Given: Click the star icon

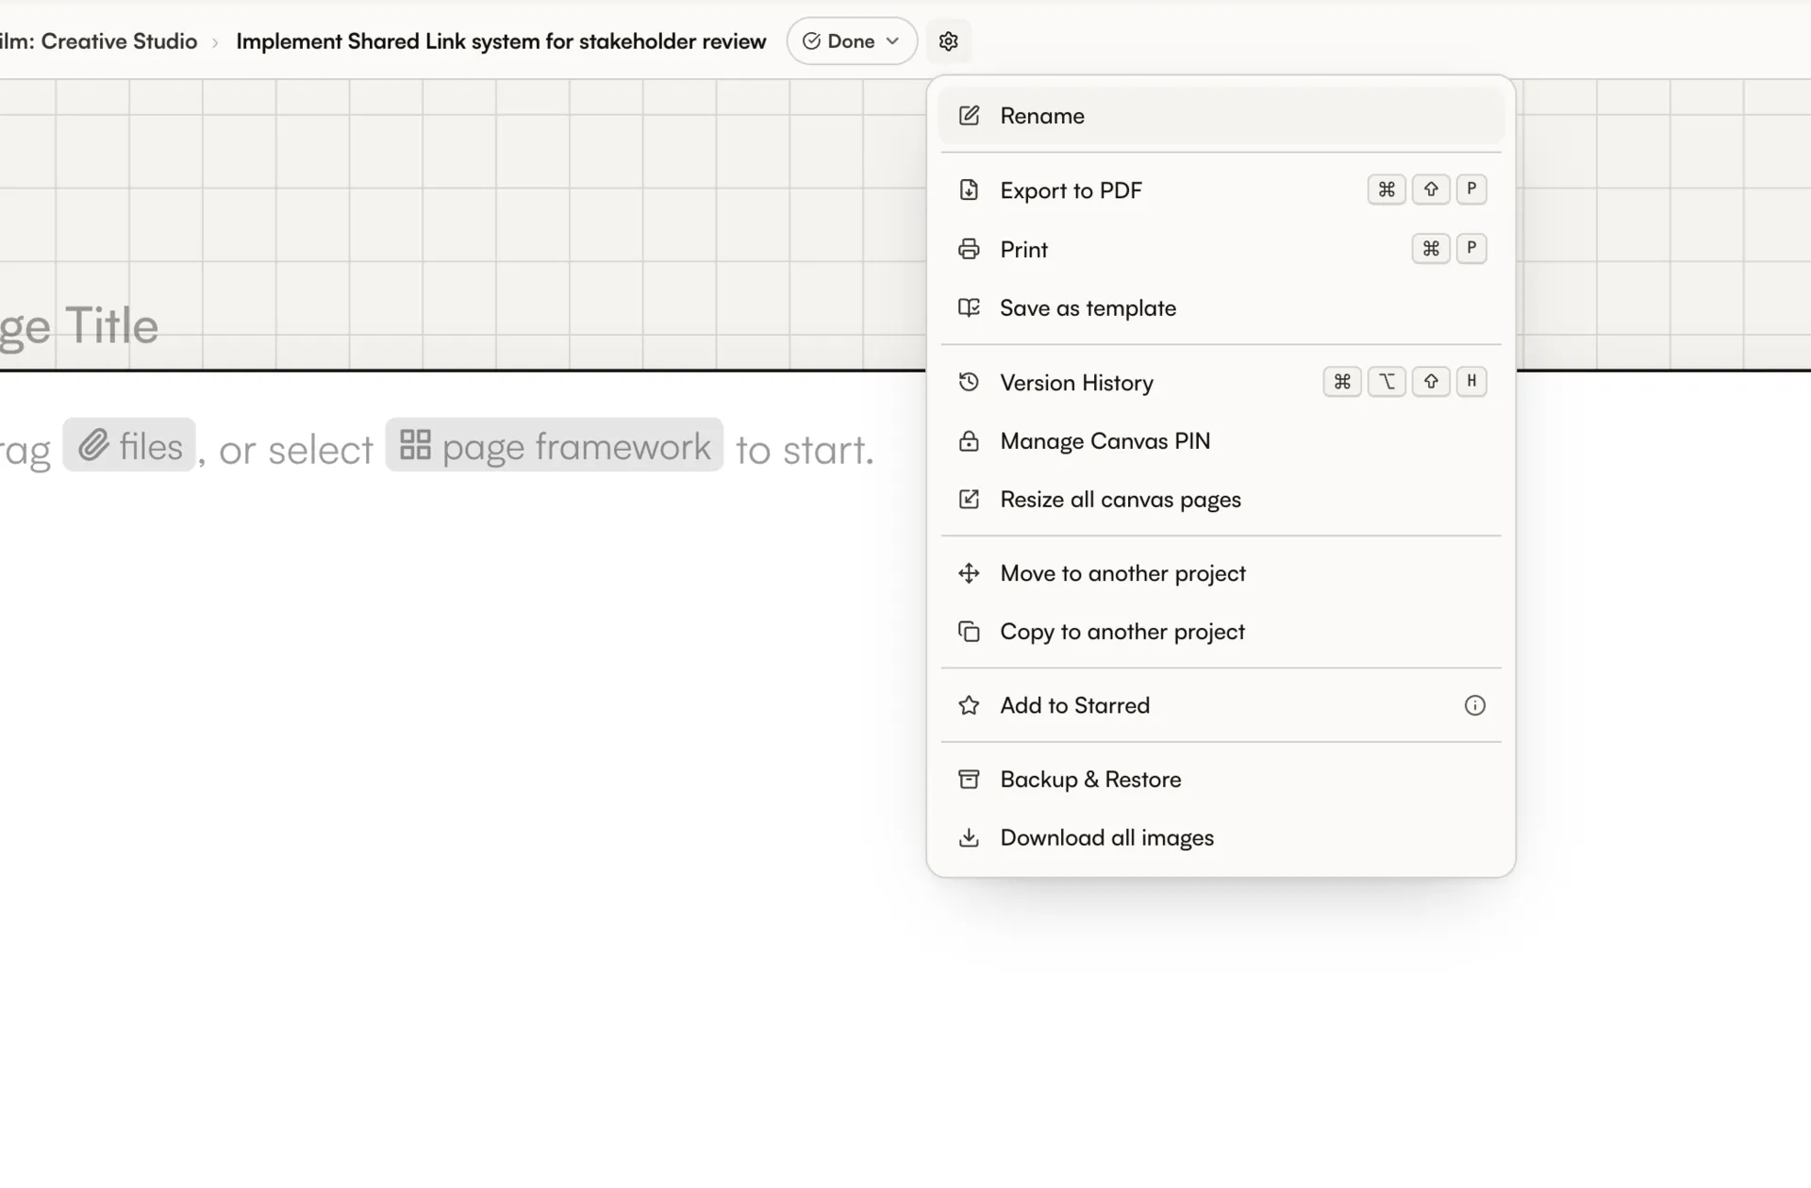Looking at the screenshot, I should 969,705.
